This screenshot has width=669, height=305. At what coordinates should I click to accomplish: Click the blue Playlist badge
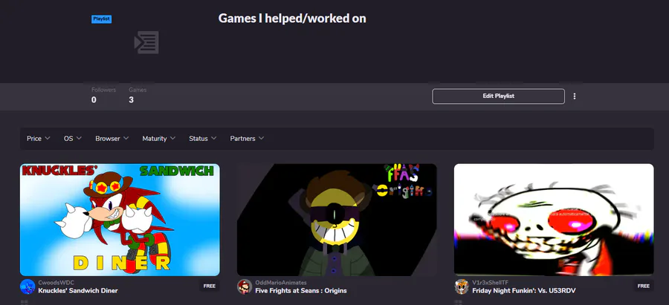click(102, 19)
